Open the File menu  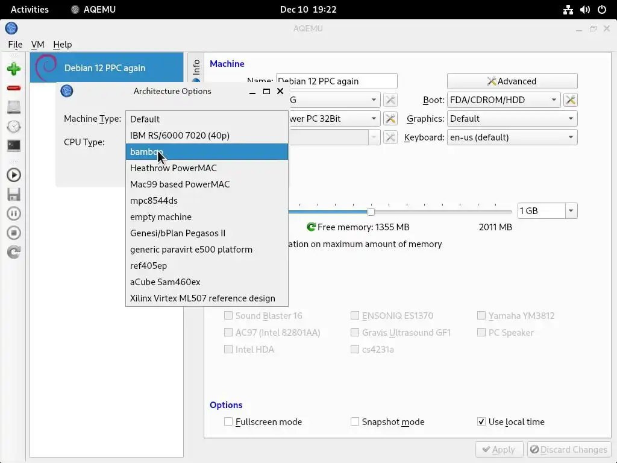click(x=15, y=45)
